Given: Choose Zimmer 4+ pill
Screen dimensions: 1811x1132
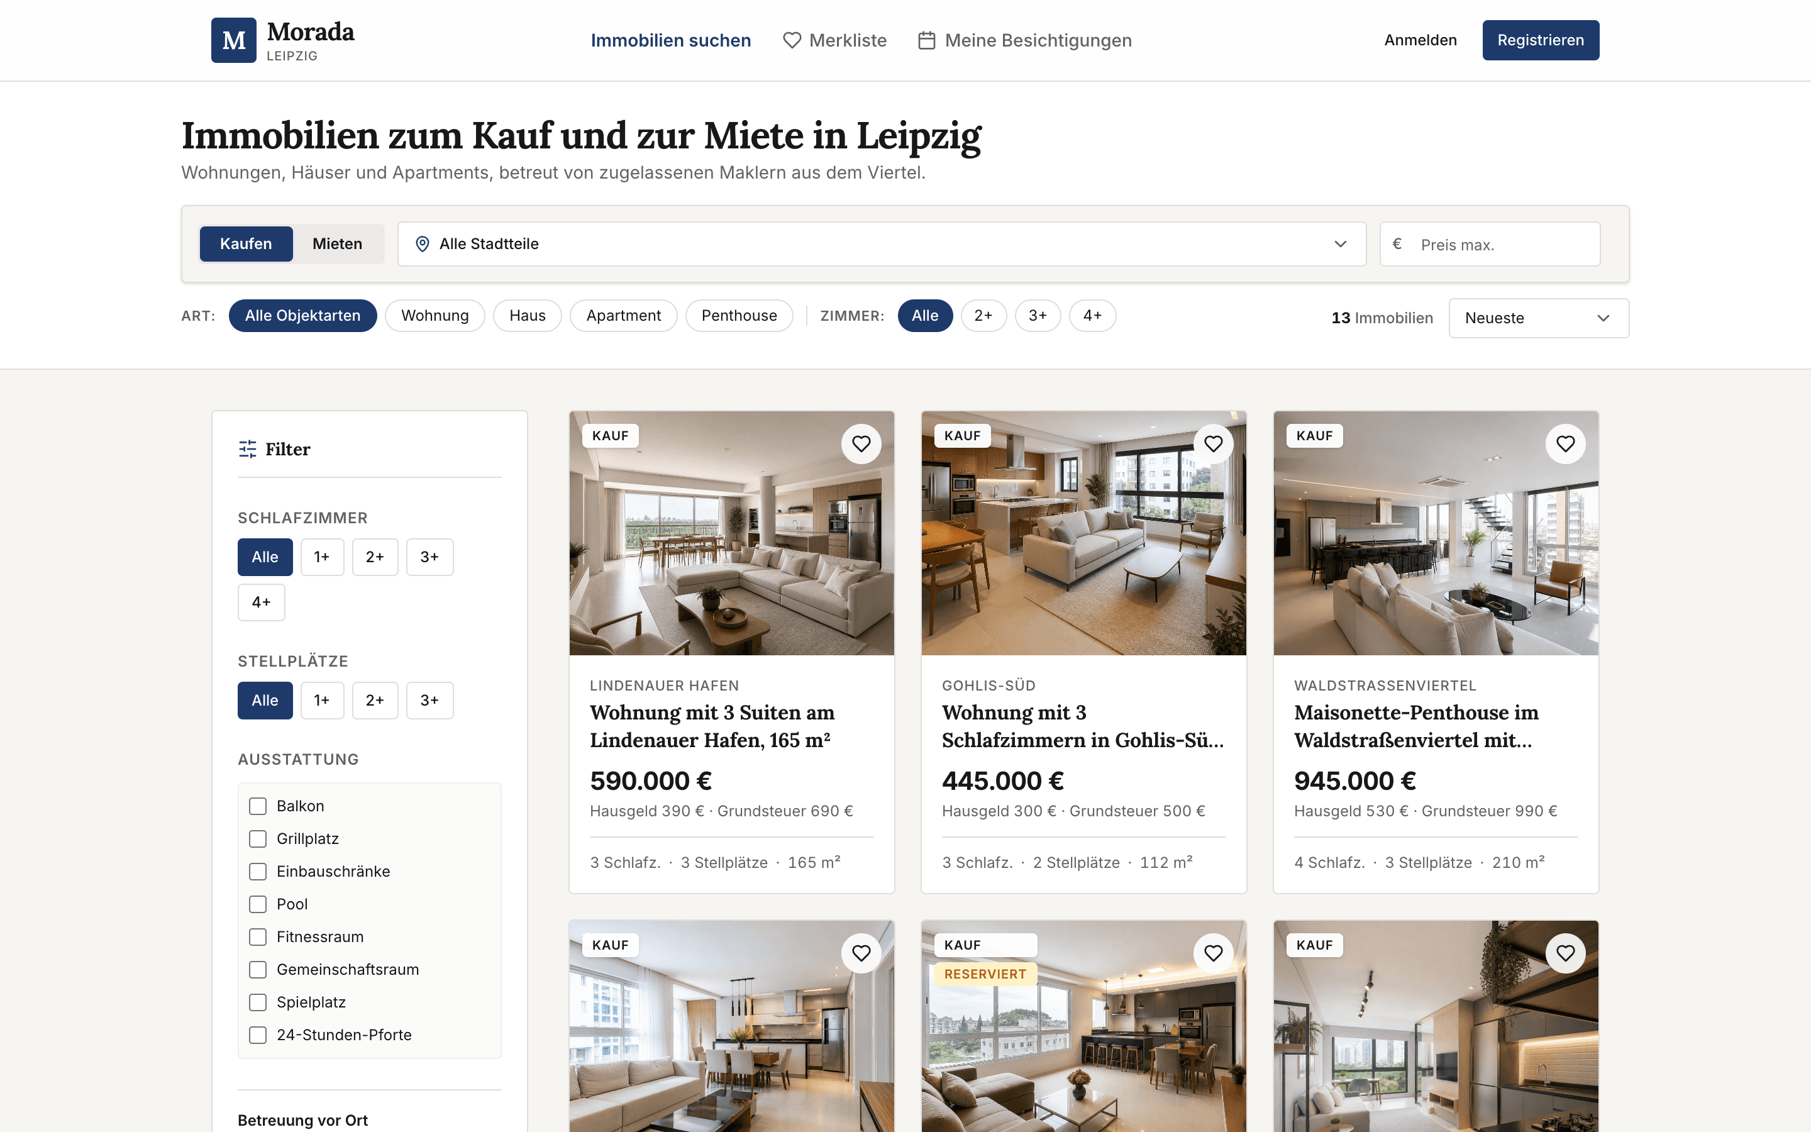Looking at the screenshot, I should tap(1093, 316).
